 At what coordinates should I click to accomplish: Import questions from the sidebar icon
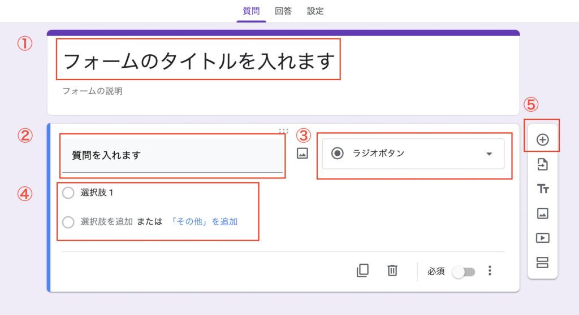pyautogui.click(x=542, y=164)
